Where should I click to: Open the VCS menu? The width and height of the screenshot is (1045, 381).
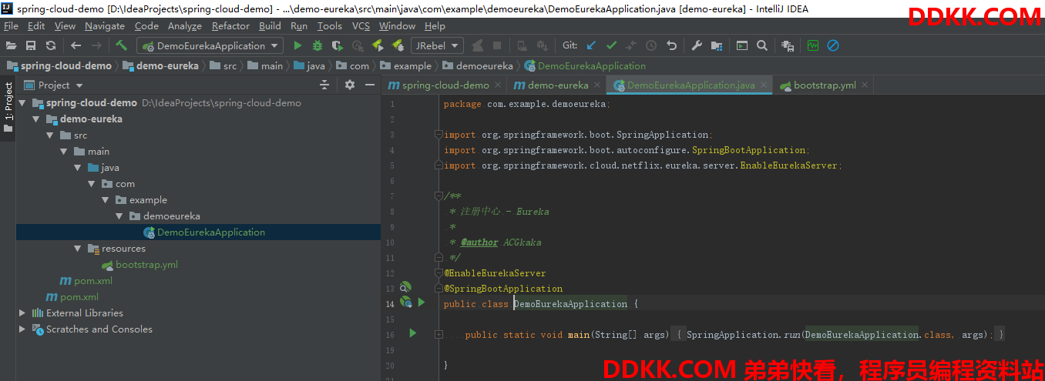[x=361, y=25]
